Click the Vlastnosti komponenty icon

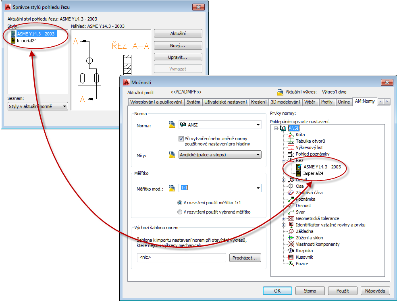[291, 244]
